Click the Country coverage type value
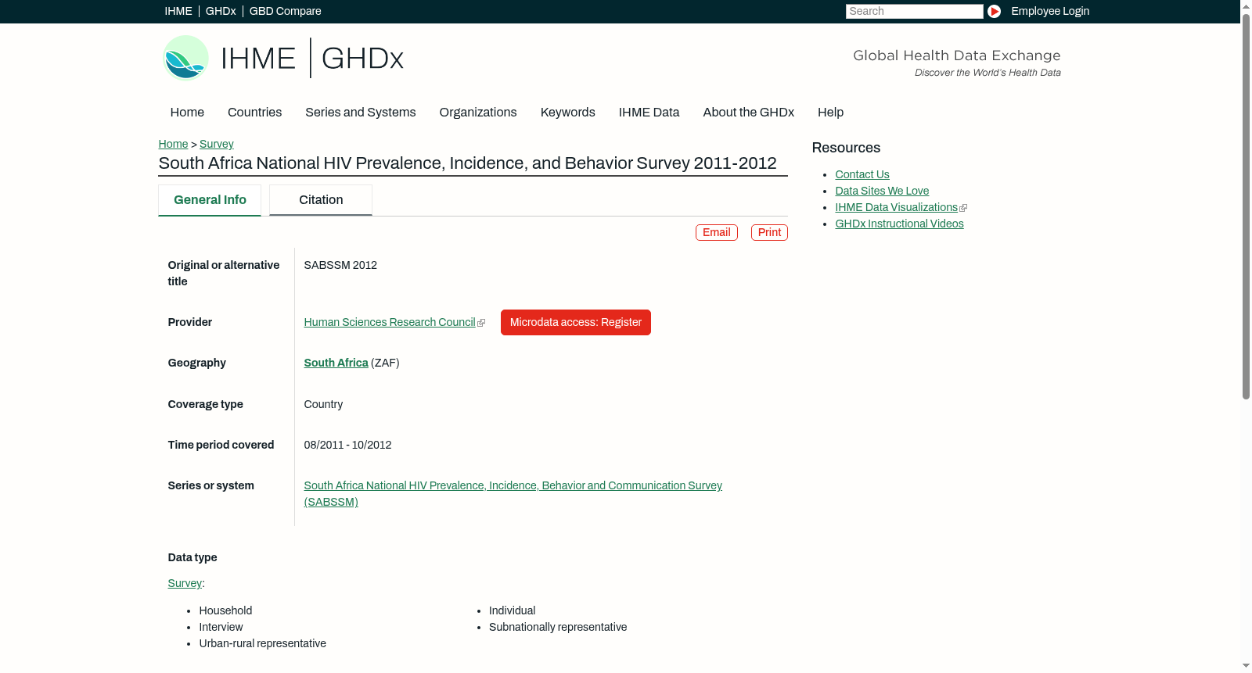The height and width of the screenshot is (673, 1252). click(x=323, y=404)
